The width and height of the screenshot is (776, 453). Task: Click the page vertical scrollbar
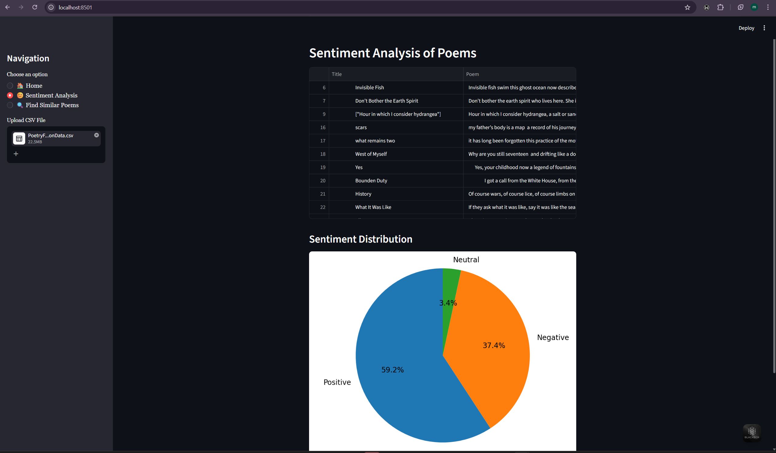click(774, 206)
